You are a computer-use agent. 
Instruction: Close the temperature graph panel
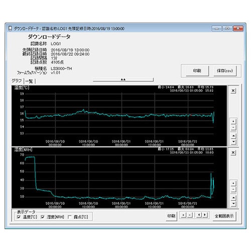coord(233,91)
